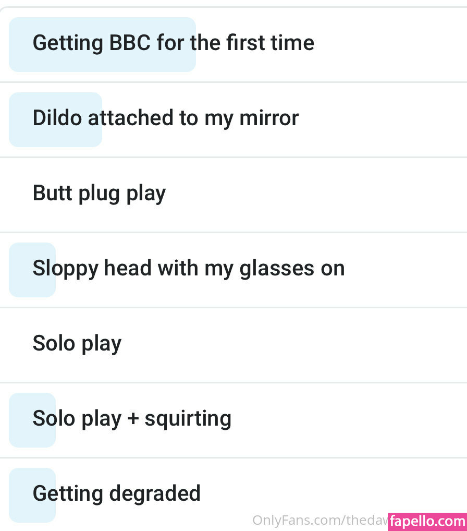The width and height of the screenshot is (467, 531).
Task: Choose the "Getting degraded" poll option
Action: coord(233,495)
